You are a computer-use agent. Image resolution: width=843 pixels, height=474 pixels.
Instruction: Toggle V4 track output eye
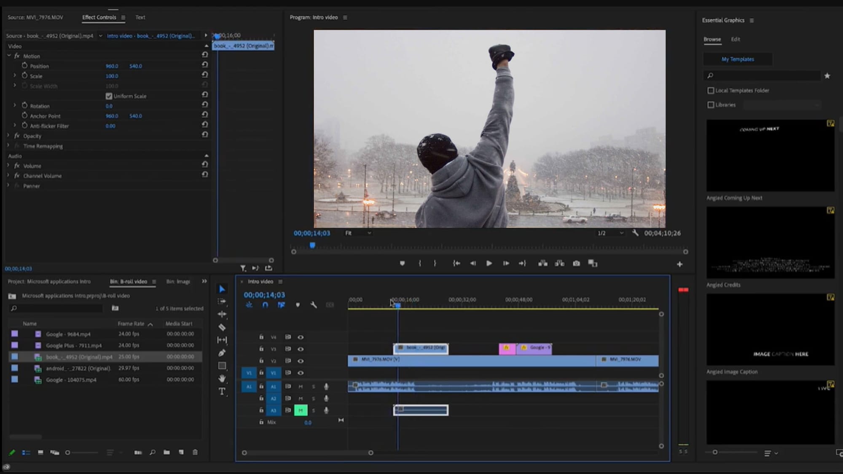pos(301,337)
